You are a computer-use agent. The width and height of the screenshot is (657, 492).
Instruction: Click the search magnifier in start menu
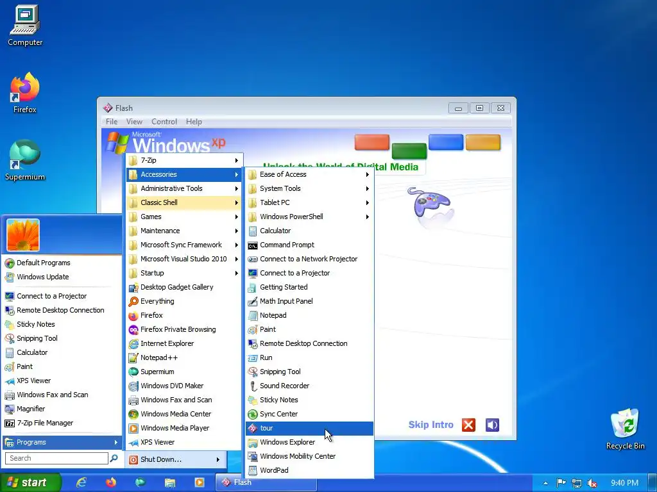click(114, 458)
